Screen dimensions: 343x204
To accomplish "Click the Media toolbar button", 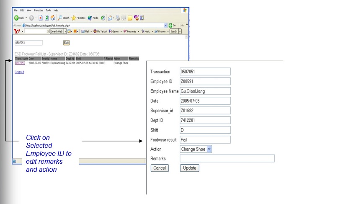I will 93,18.
